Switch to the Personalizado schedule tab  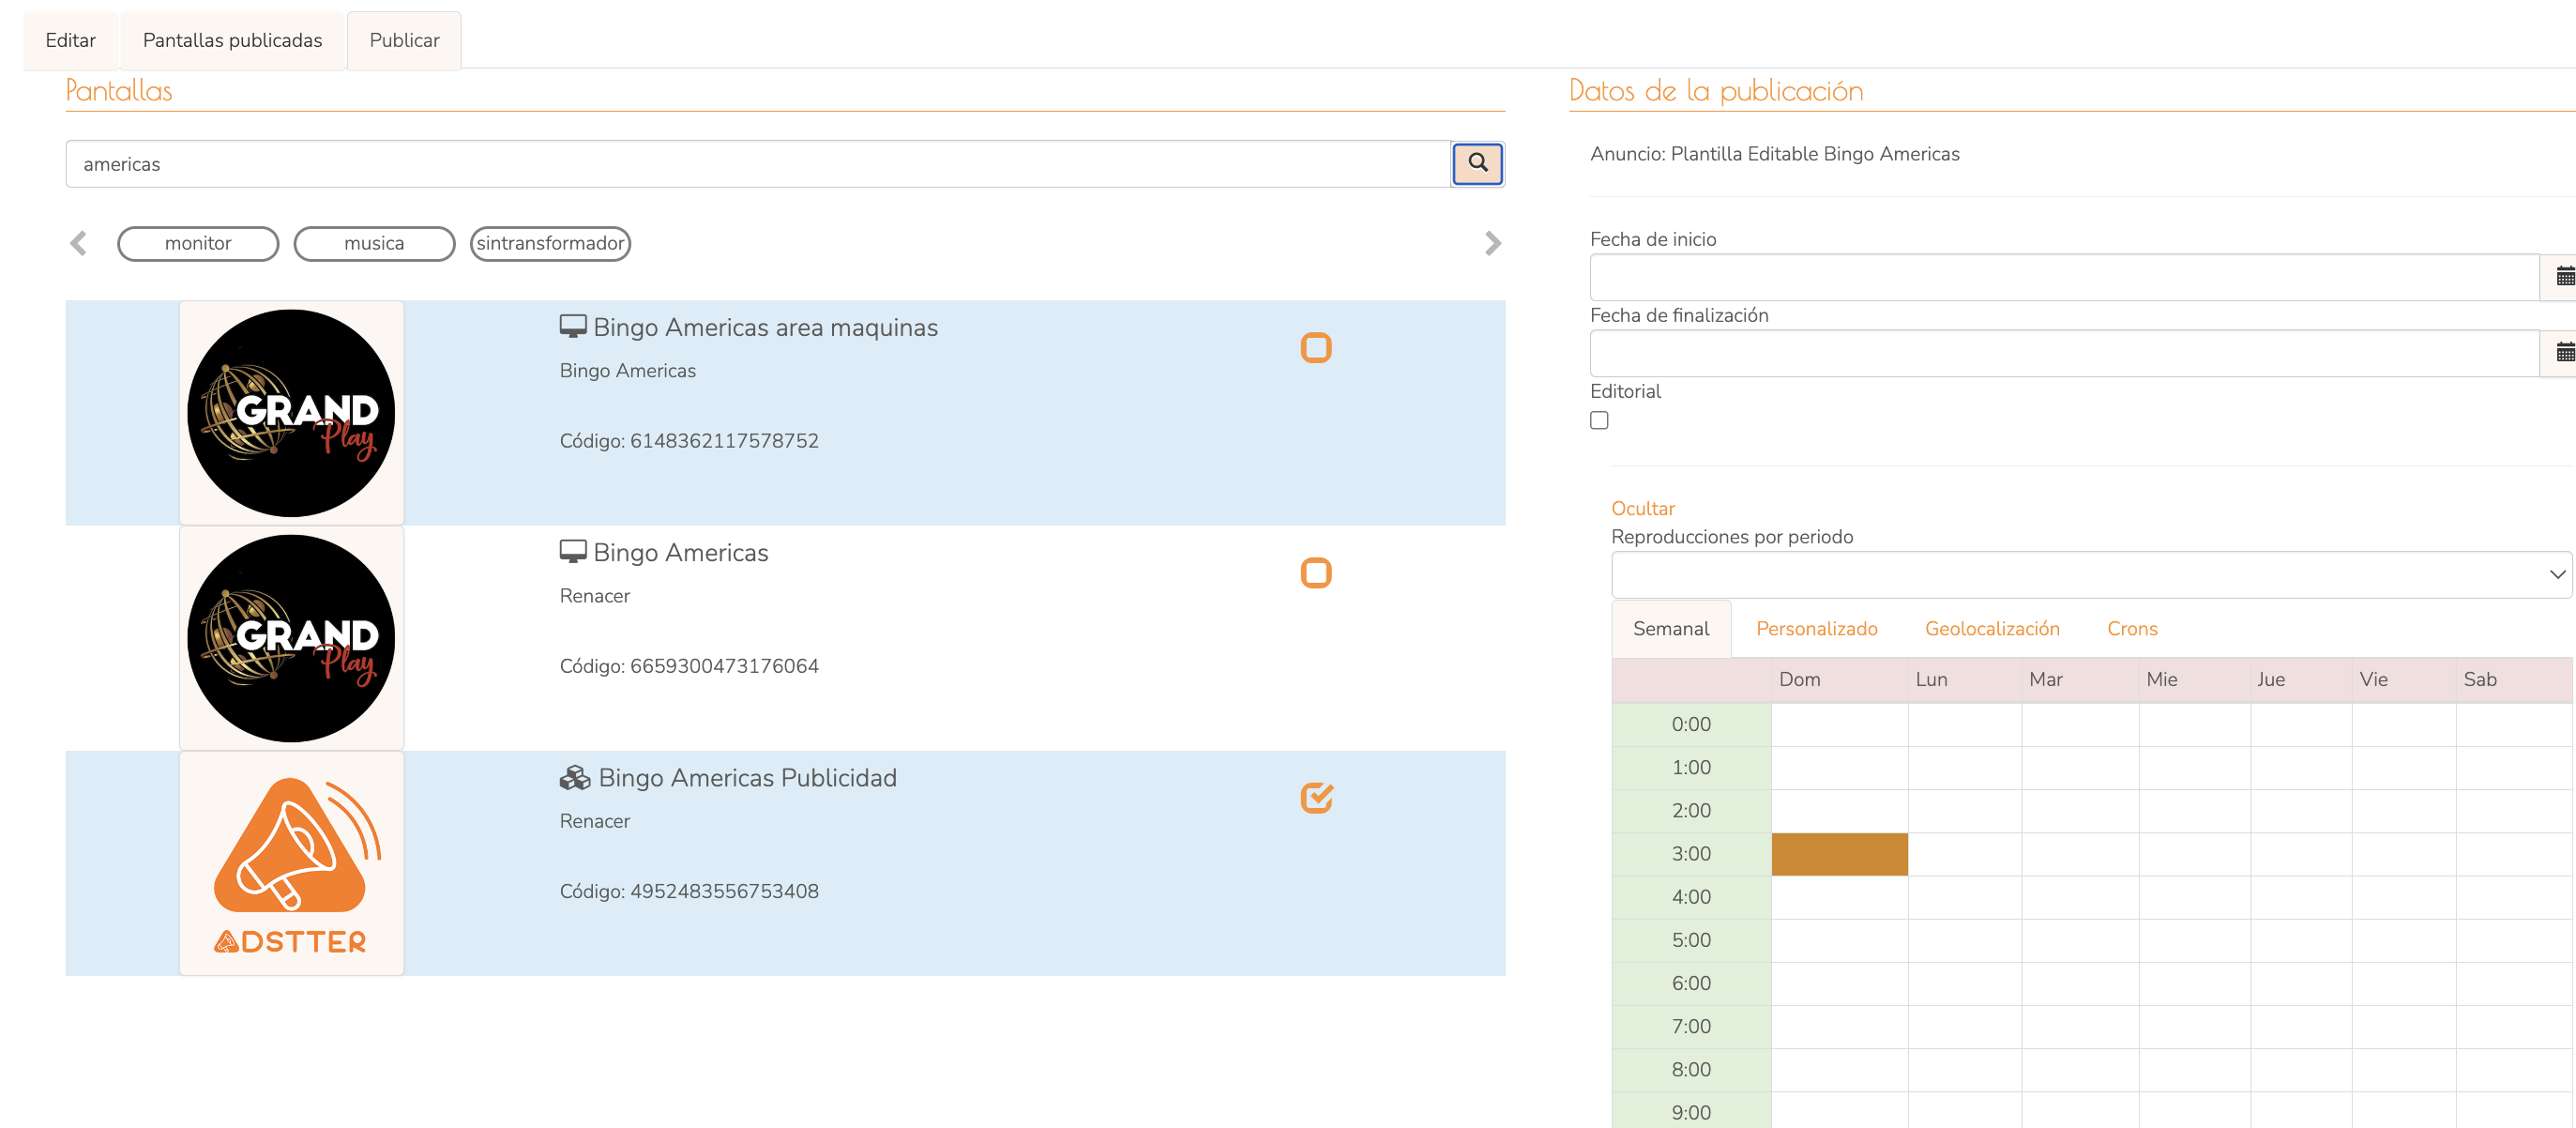[x=1816, y=629]
